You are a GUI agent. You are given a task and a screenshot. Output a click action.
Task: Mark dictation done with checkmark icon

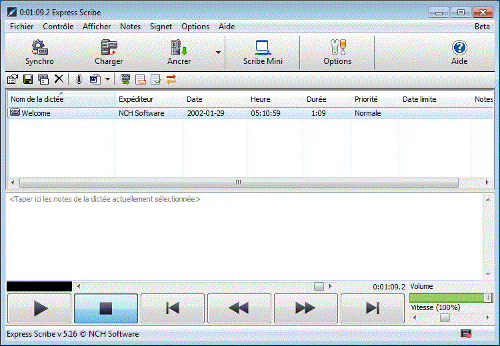(156, 79)
